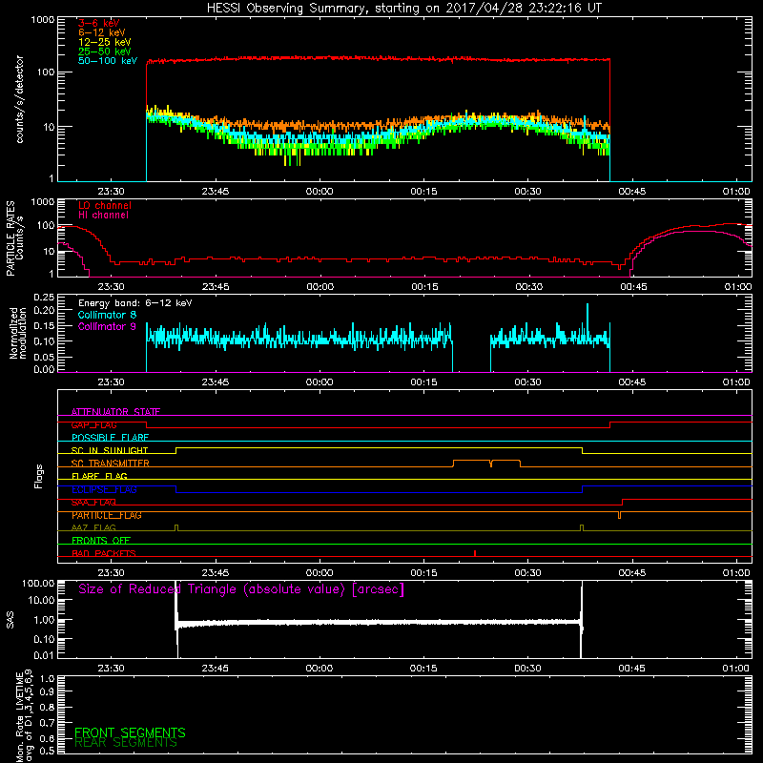Click the HESSI Observing Summary plot title
The height and width of the screenshot is (763, 763).
pos(404,9)
